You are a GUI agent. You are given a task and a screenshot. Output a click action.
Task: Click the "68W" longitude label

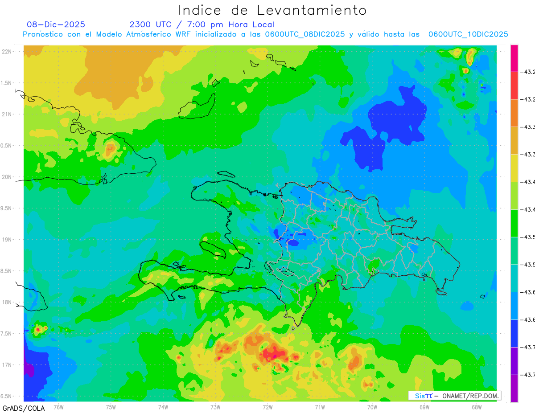(476, 407)
